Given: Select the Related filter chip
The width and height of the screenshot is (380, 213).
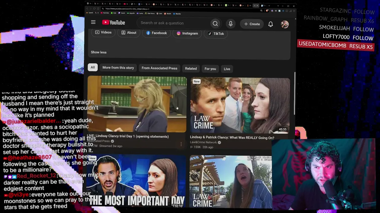Looking at the screenshot, I should tap(191, 69).
